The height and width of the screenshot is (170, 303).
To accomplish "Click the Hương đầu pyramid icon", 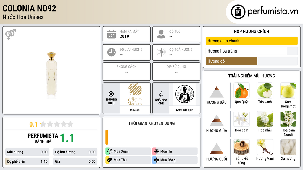I will 217,92.
